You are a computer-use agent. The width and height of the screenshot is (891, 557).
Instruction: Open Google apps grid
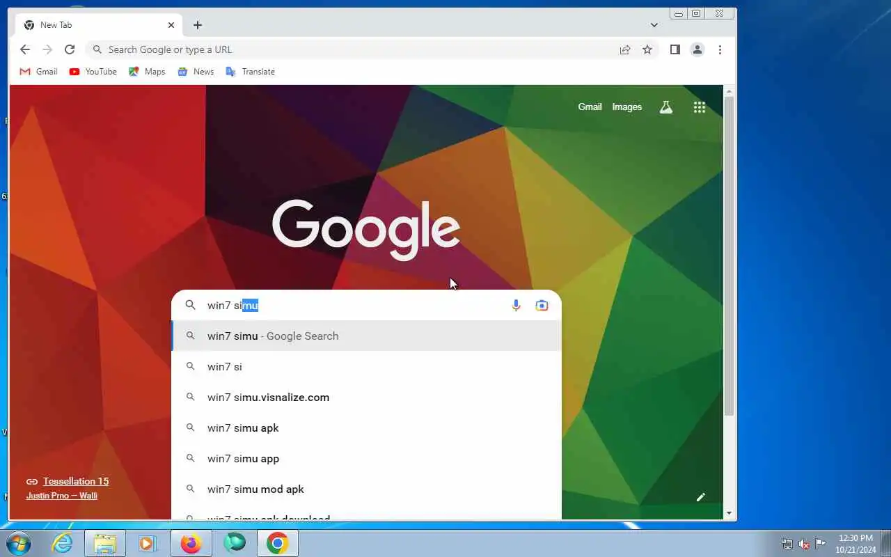tap(700, 107)
